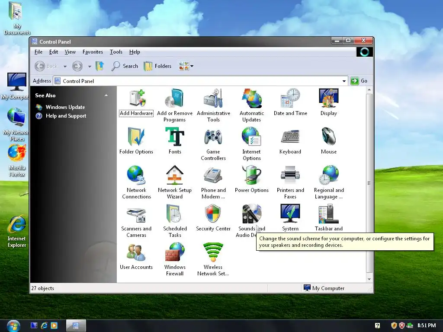Open the Fonts folder icon

coord(175,141)
